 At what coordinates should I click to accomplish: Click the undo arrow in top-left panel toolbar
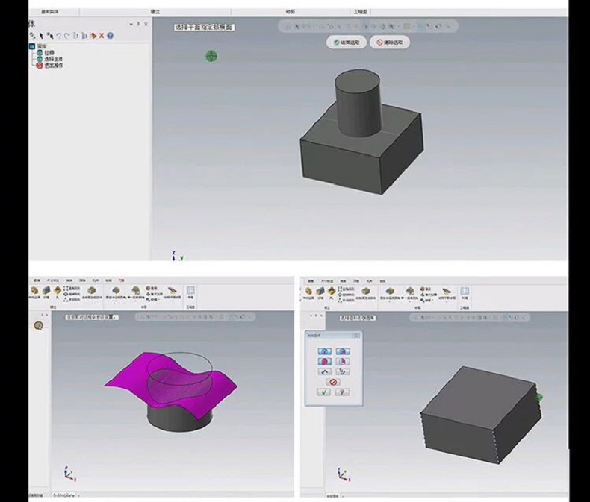[58, 35]
